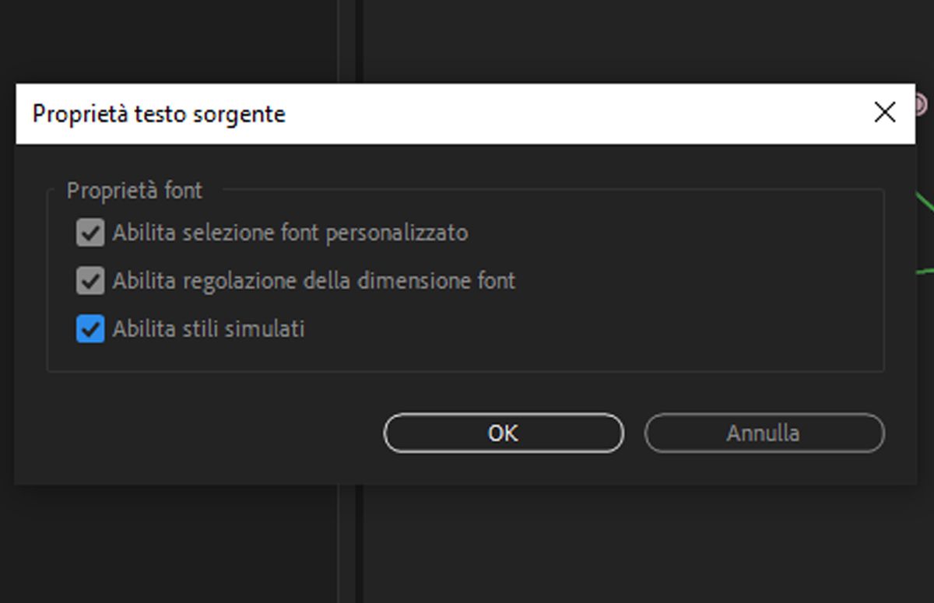
Task: Click the dark area below the checkboxes
Action: pos(467,393)
